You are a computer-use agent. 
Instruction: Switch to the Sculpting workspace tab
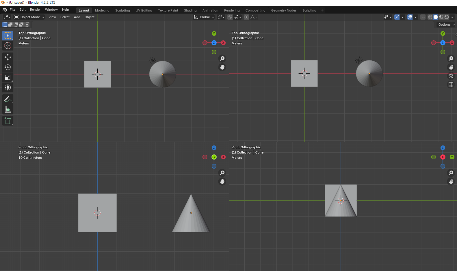pyautogui.click(x=122, y=10)
